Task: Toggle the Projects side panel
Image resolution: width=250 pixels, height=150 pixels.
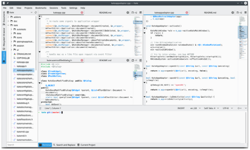Action: (4, 57)
